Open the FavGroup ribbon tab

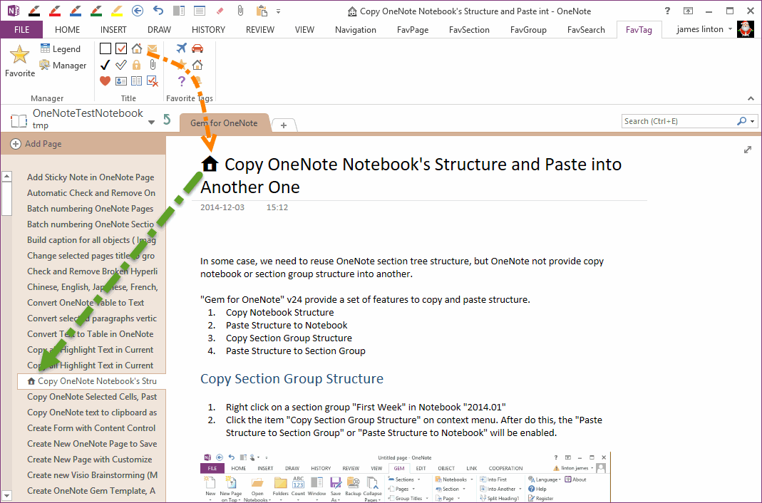click(x=528, y=30)
